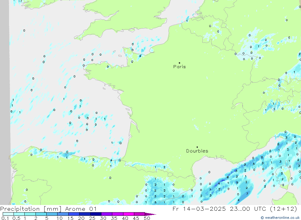Click the Fr 14-03-2025 date text
The image size is (301, 220).
(x=199, y=209)
